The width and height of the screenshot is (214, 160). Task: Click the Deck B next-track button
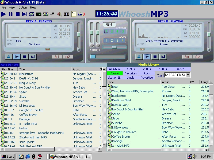(x=163, y=57)
